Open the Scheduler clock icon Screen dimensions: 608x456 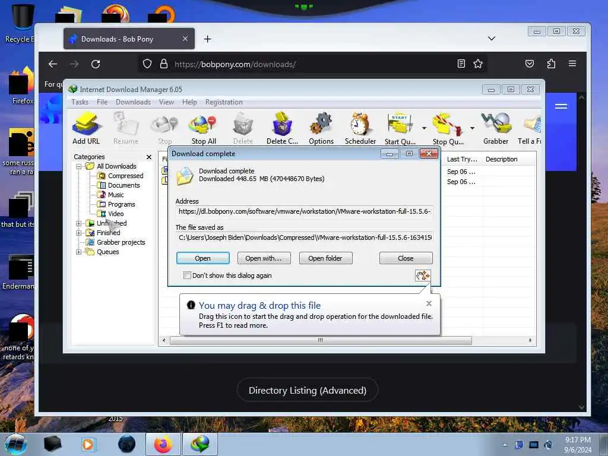click(x=360, y=128)
